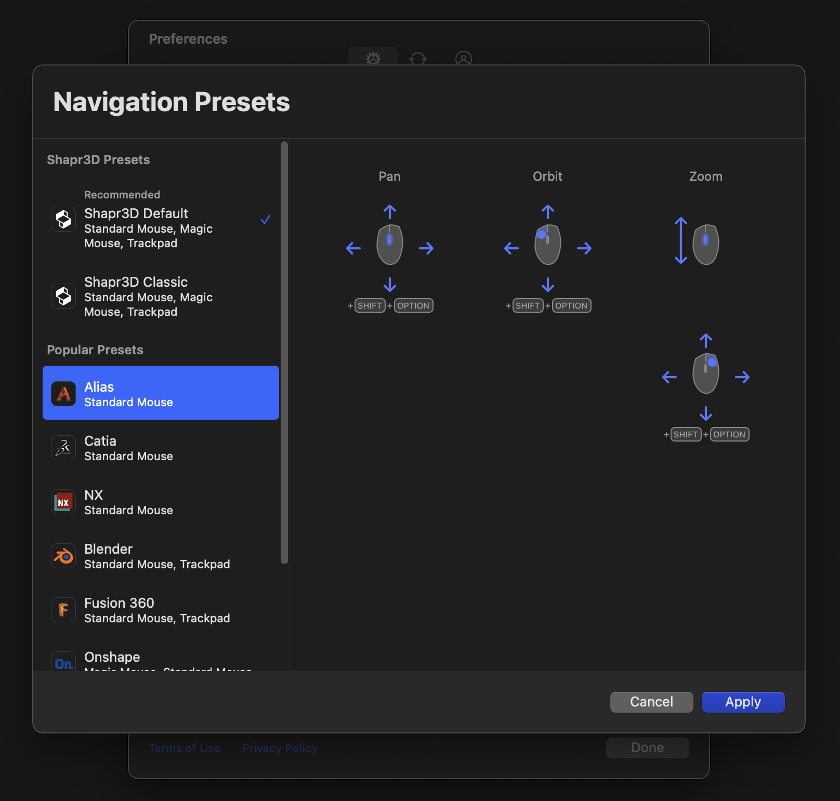This screenshot has width=840, height=801.
Task: Open Privacy Policy link
Action: pyautogui.click(x=280, y=748)
